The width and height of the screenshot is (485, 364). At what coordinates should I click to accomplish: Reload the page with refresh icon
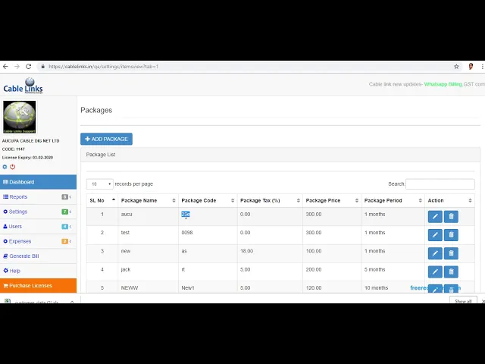[29, 67]
